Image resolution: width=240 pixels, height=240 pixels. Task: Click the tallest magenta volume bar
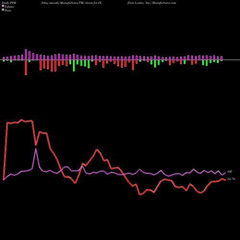(26, 55)
